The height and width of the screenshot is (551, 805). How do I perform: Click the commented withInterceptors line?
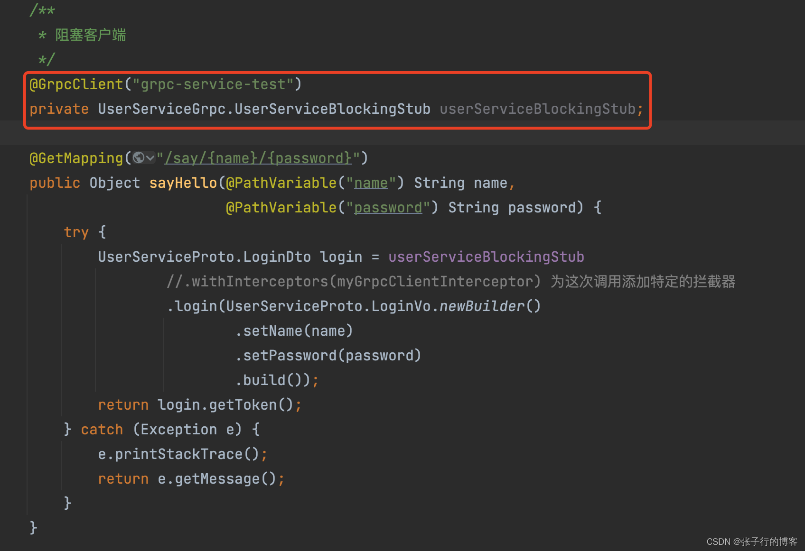pos(450,281)
